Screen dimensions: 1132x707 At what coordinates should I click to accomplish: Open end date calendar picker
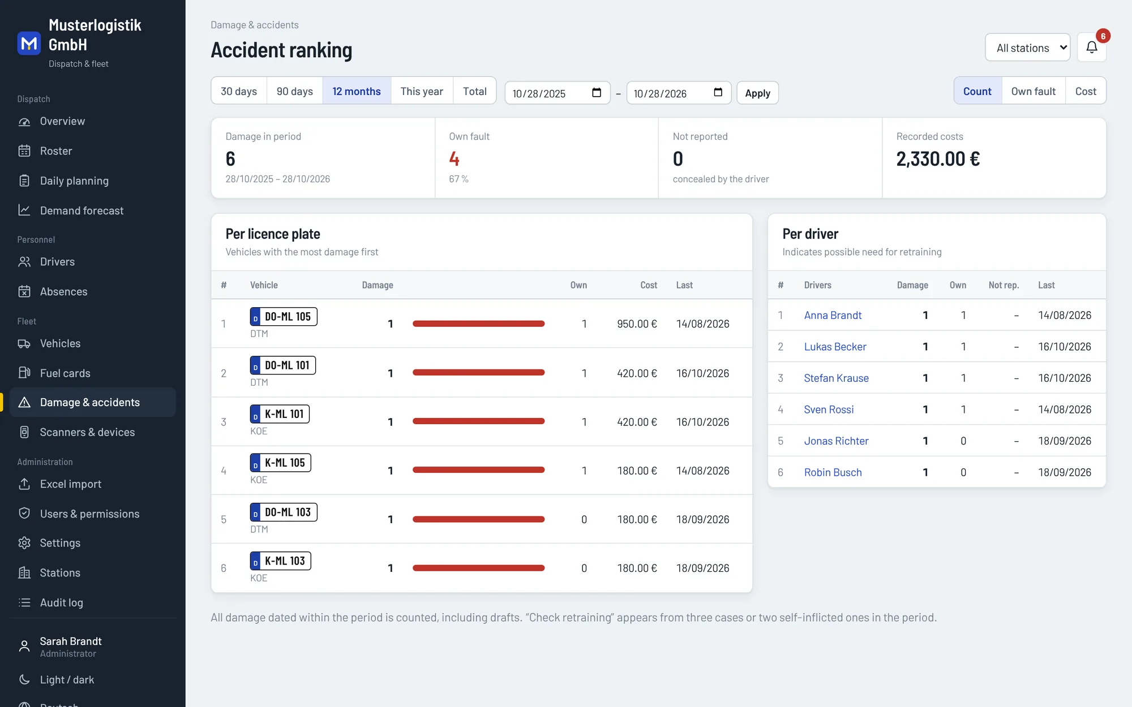(718, 93)
